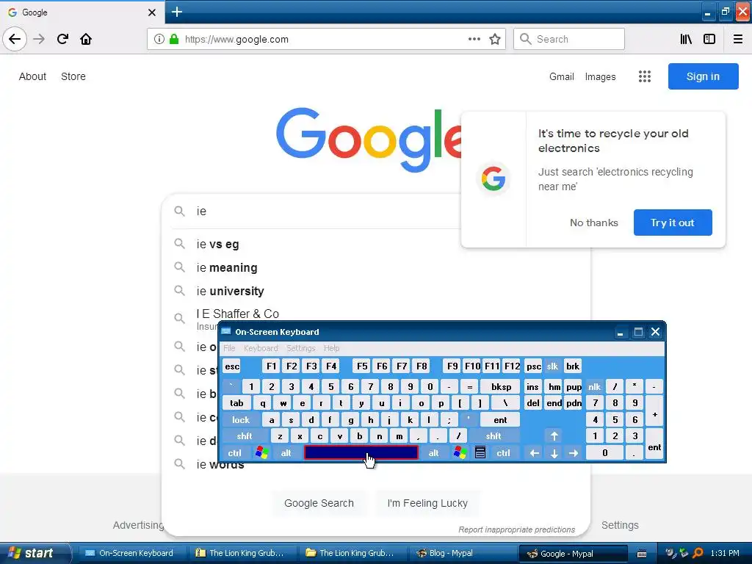
Task: Switch to Blog - Mypal taskbar window
Action: (x=461, y=553)
